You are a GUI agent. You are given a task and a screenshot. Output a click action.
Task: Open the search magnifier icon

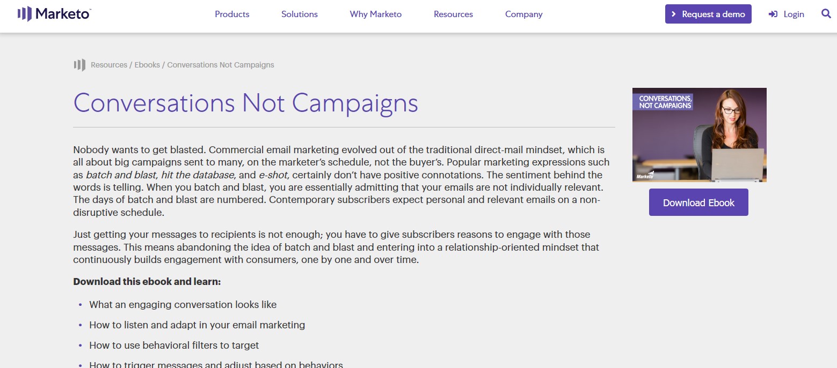826,14
